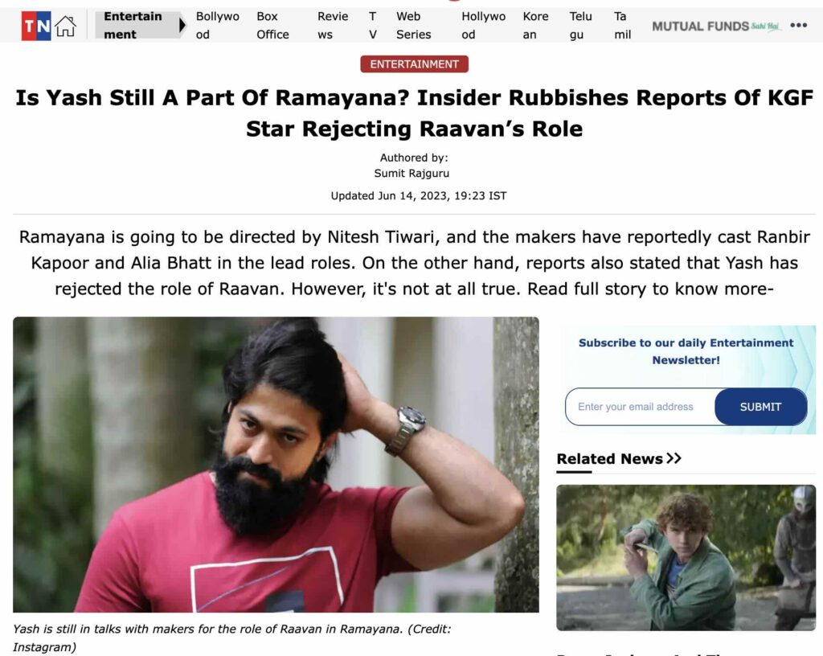
Task: Switch to the Korean section
Action: point(535,25)
